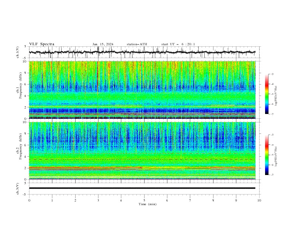This screenshot has height=225, width=292.
Task: Pick the ch.2 spectrogram color scale bar
Action: coord(267,155)
